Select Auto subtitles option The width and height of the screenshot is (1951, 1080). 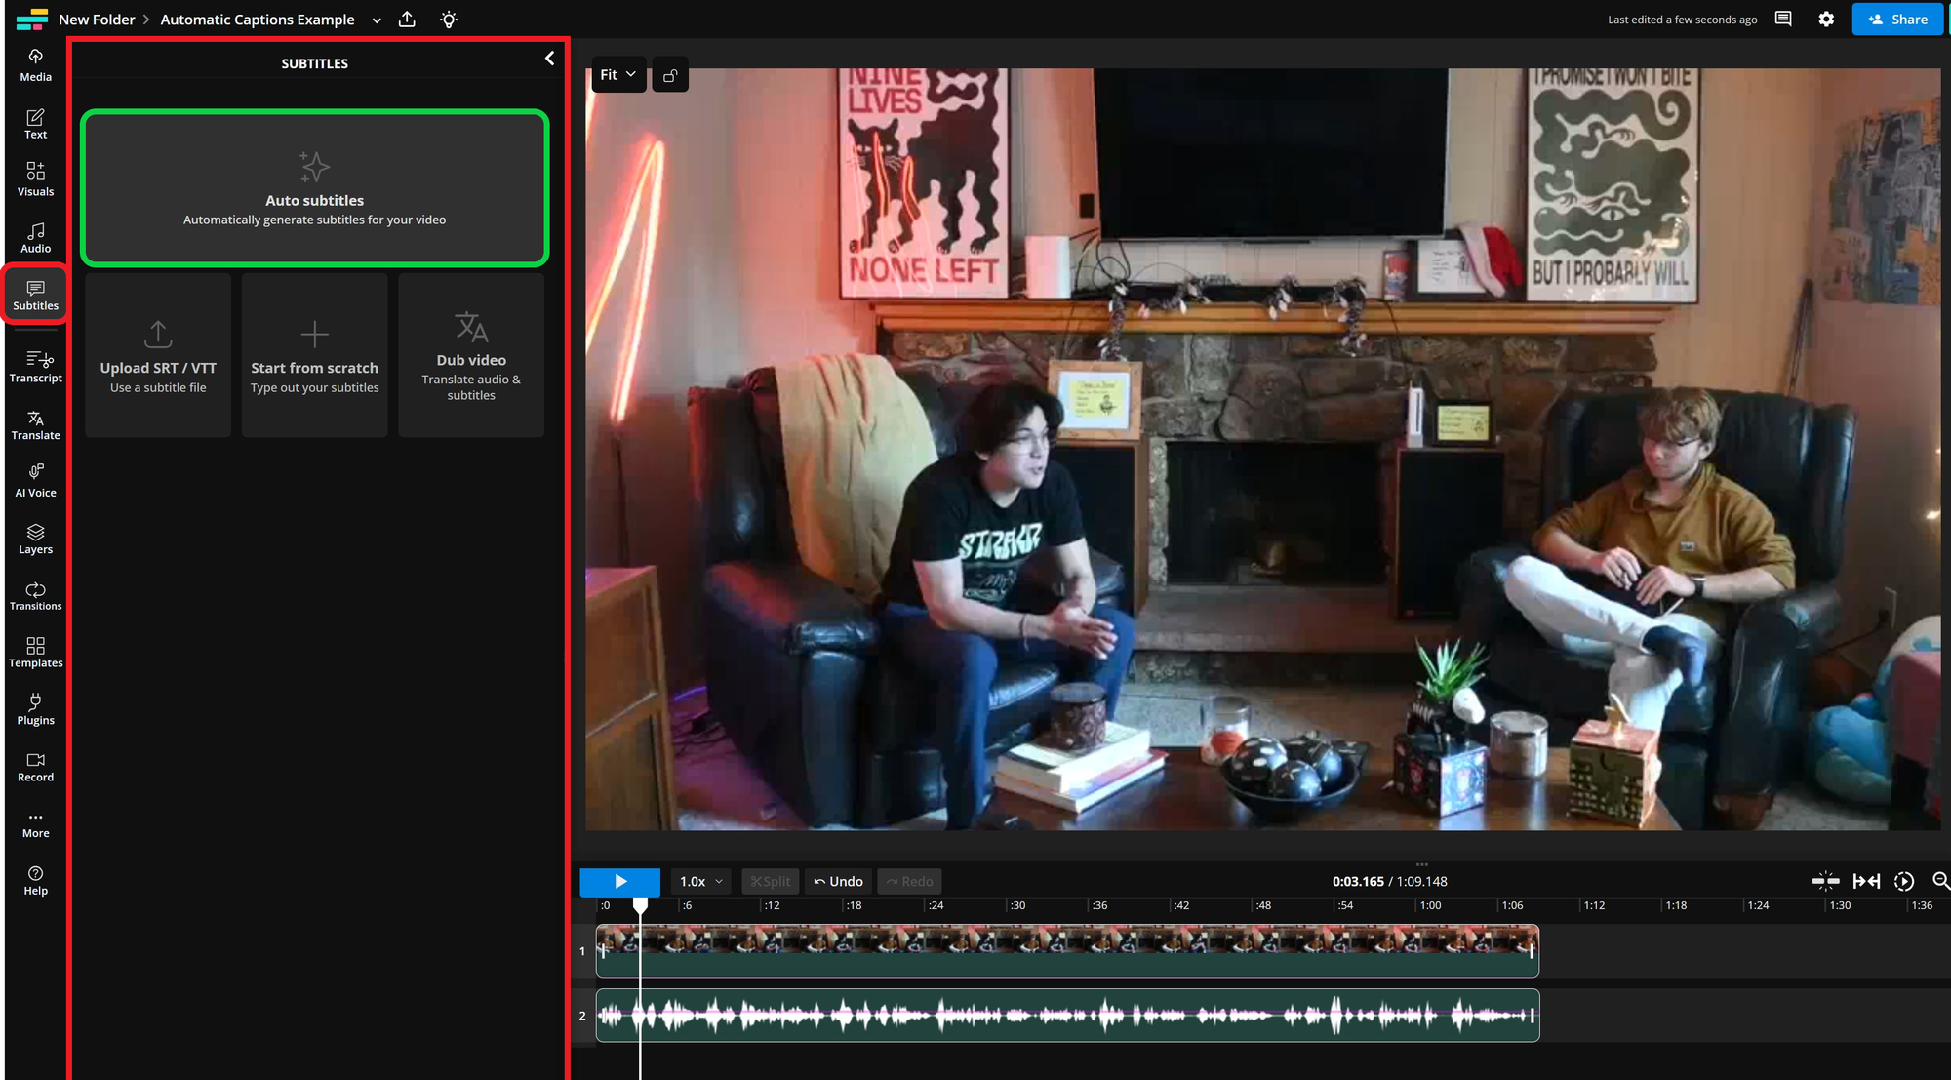click(314, 188)
